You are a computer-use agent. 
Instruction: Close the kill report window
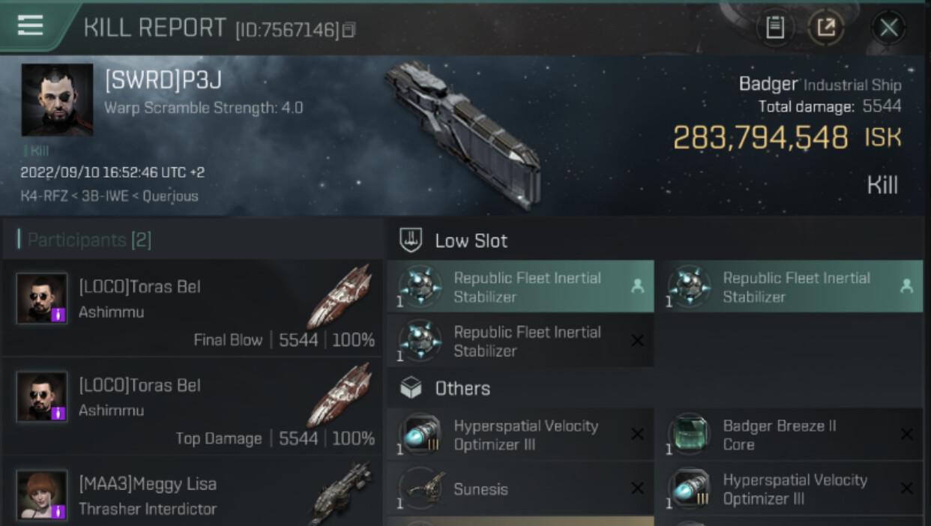point(888,28)
